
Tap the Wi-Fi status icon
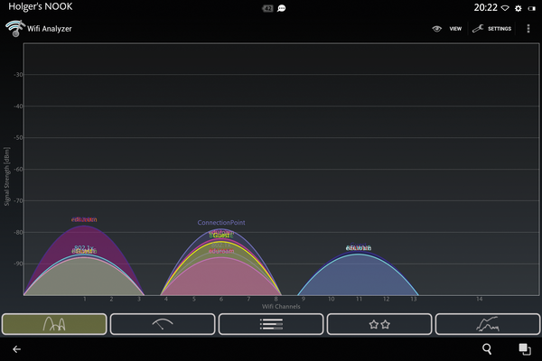(x=505, y=8)
